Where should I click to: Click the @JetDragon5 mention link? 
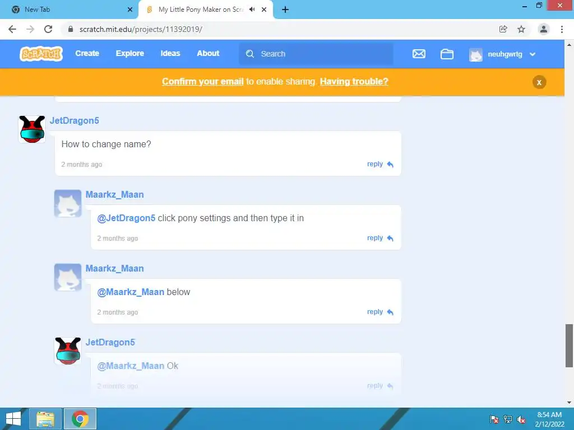(x=126, y=218)
